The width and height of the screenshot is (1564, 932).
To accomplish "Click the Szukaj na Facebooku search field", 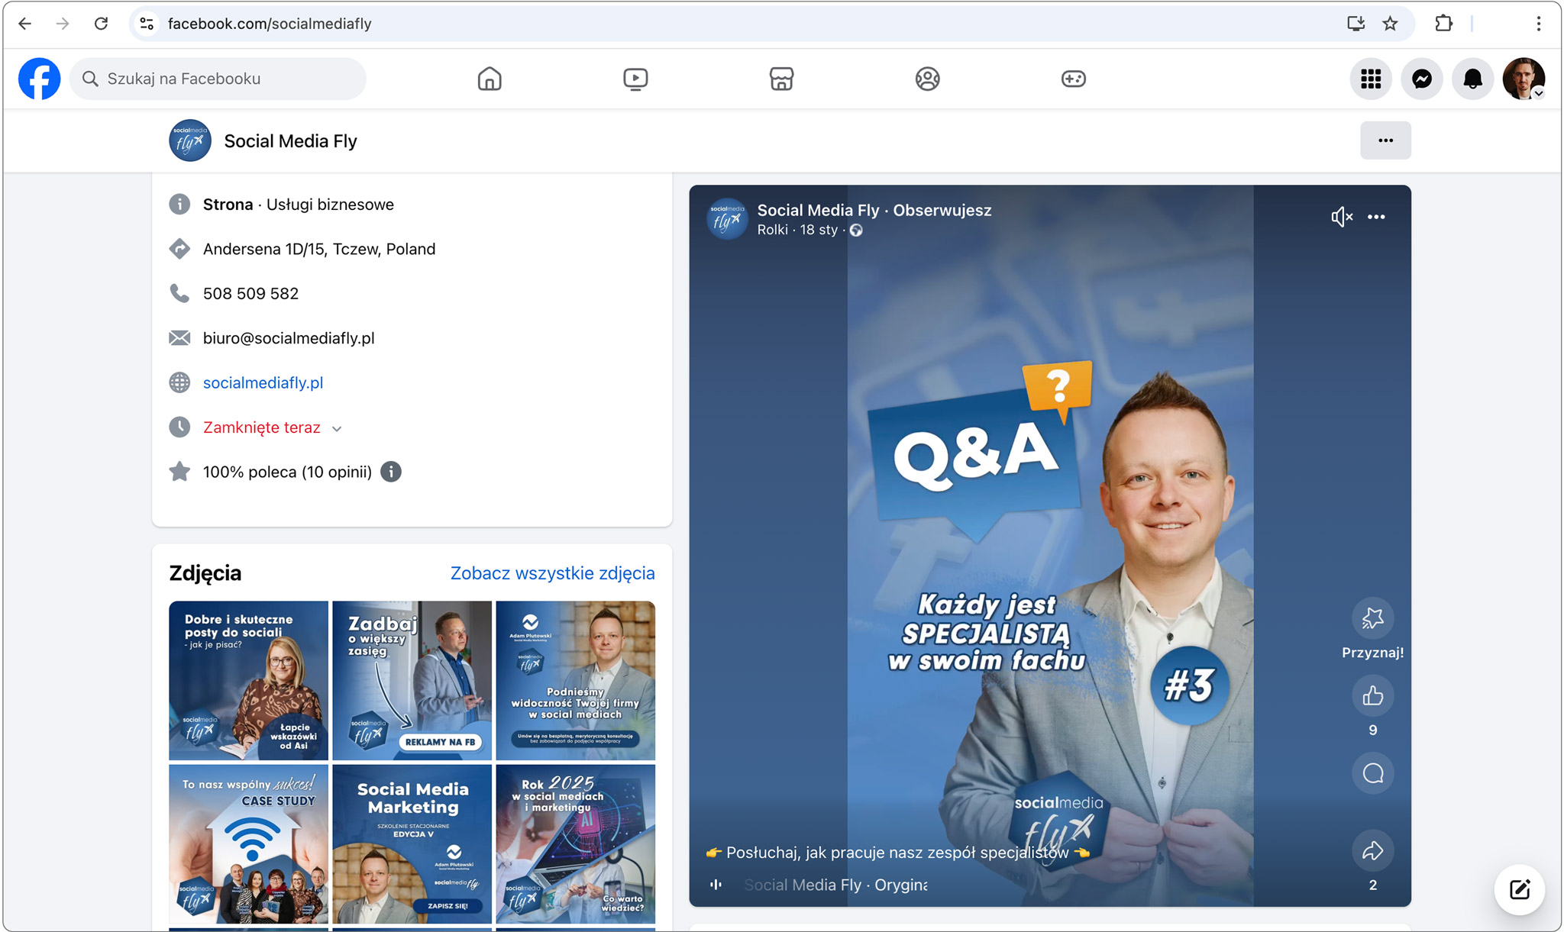I will tap(218, 79).
